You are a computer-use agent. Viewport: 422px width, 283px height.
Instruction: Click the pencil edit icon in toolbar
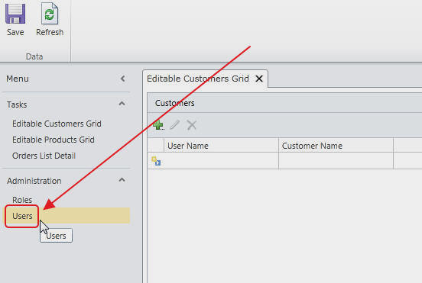pyautogui.click(x=174, y=125)
